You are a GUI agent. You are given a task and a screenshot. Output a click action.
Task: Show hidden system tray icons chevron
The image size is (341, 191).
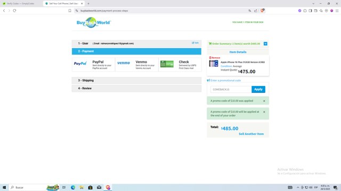[x=298, y=187]
